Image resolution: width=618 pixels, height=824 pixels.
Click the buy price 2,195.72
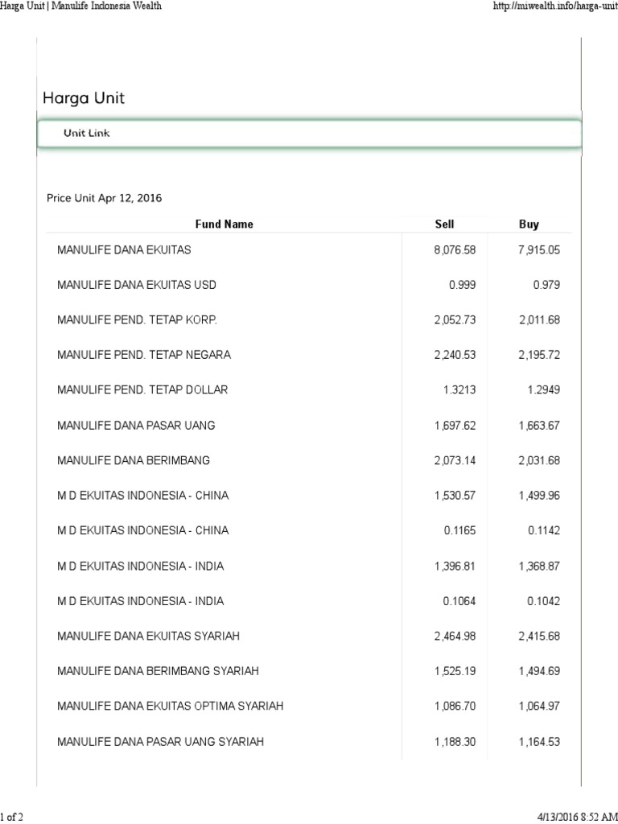coord(539,355)
